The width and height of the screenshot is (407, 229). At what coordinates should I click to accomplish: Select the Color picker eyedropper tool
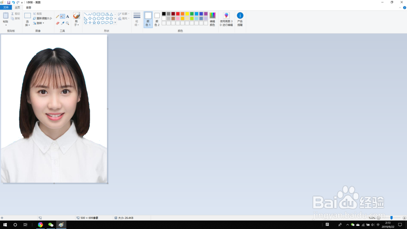point(63,23)
